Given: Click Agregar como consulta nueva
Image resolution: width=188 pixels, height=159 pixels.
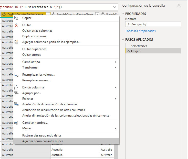Looking at the screenshot, I should [x=66, y=141].
